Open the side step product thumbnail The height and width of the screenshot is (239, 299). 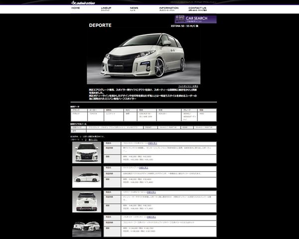pos(87,176)
